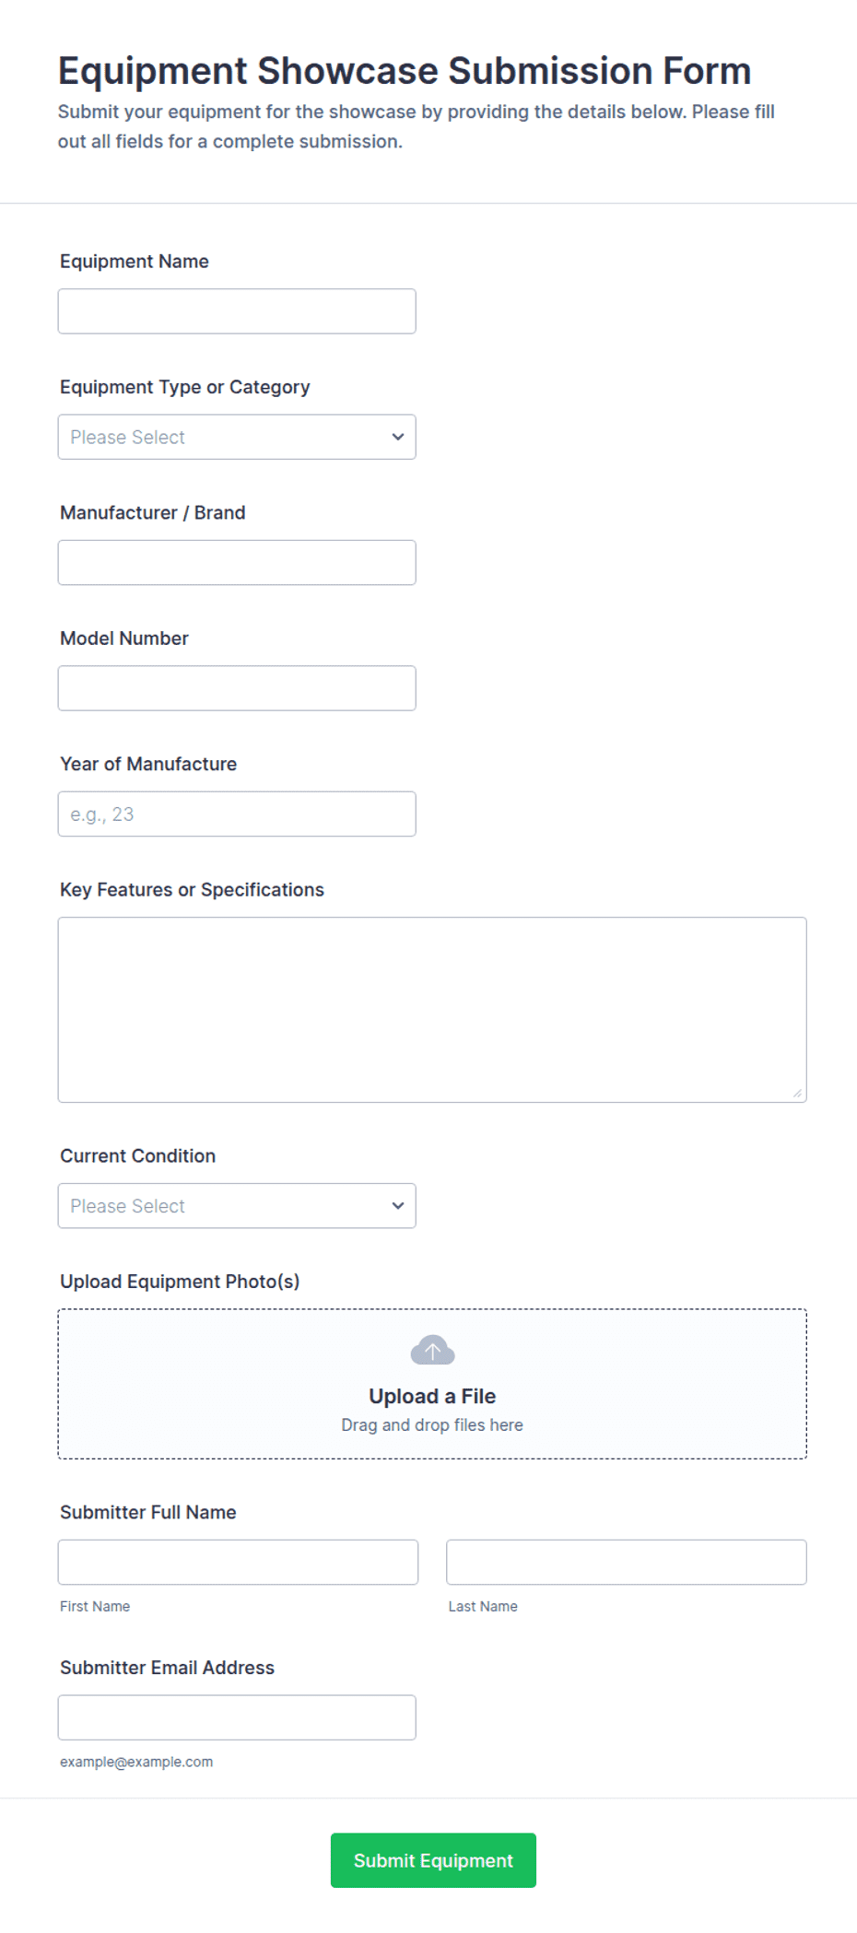Click the Equipment Type dropdown chevron arrow
857x1933 pixels.
click(398, 437)
